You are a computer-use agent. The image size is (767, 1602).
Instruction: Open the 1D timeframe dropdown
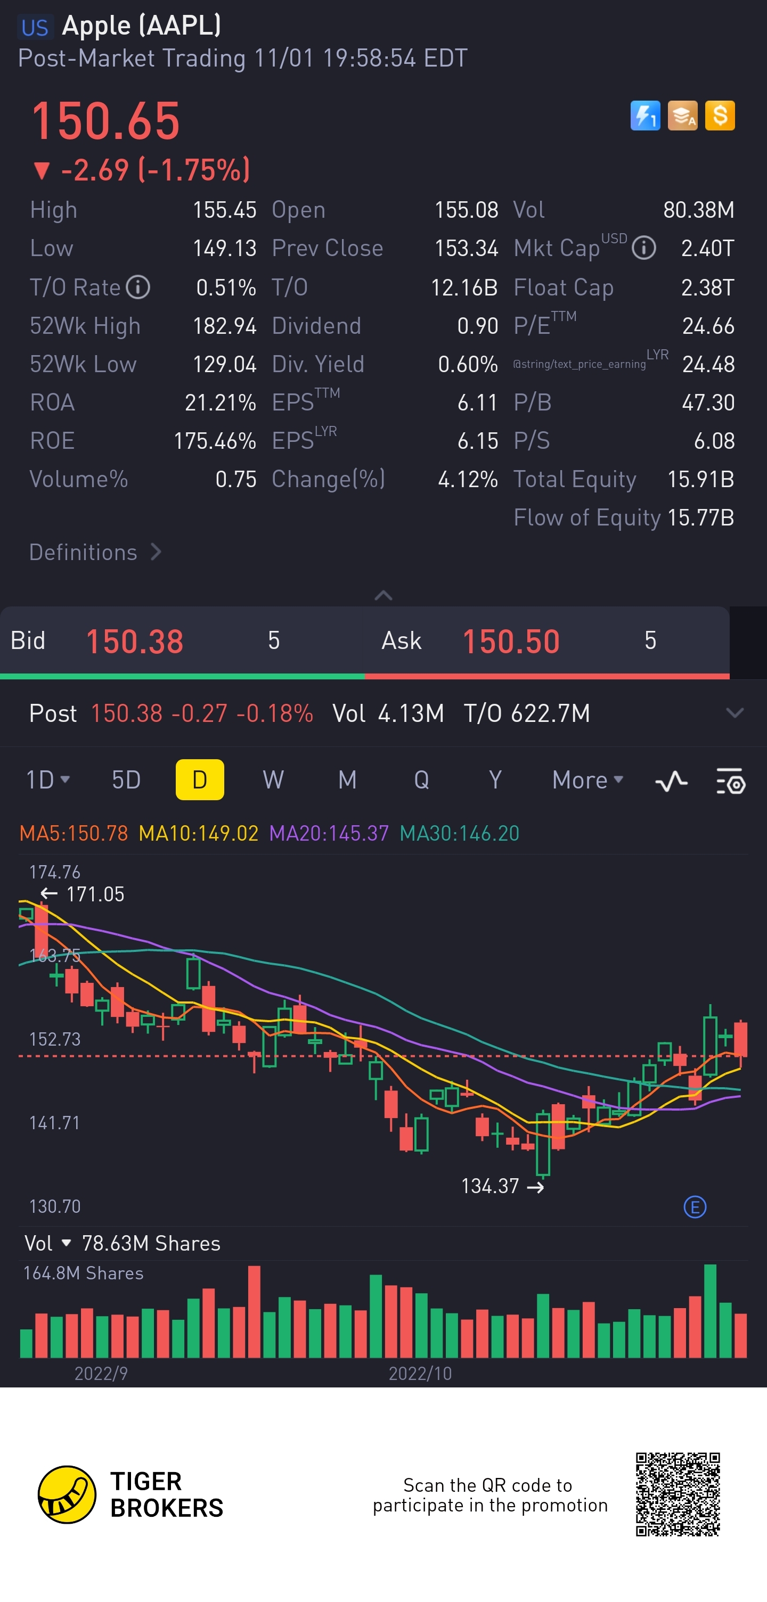(47, 780)
